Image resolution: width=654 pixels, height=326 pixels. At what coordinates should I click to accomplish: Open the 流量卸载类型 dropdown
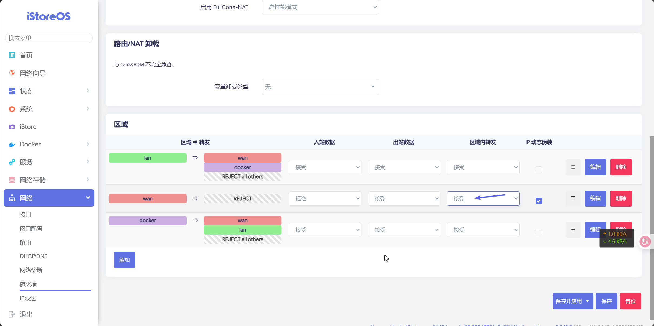click(x=320, y=87)
